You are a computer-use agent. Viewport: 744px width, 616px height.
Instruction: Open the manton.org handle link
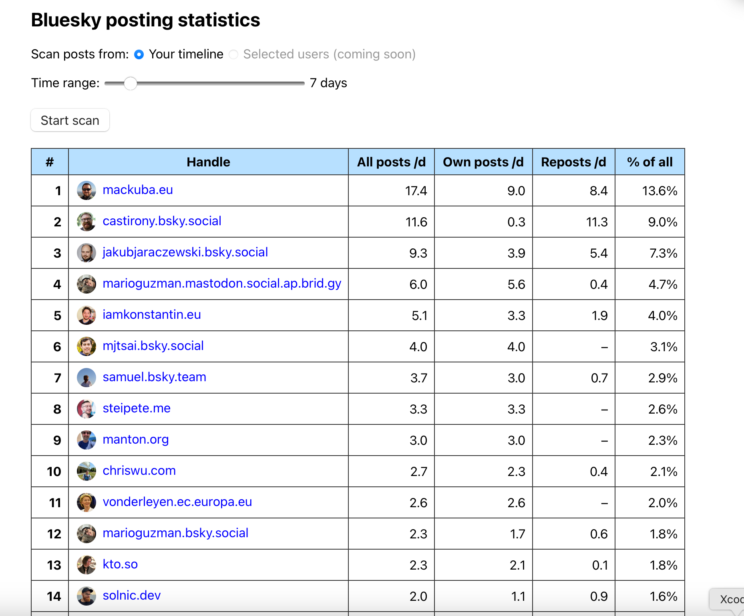tap(135, 439)
